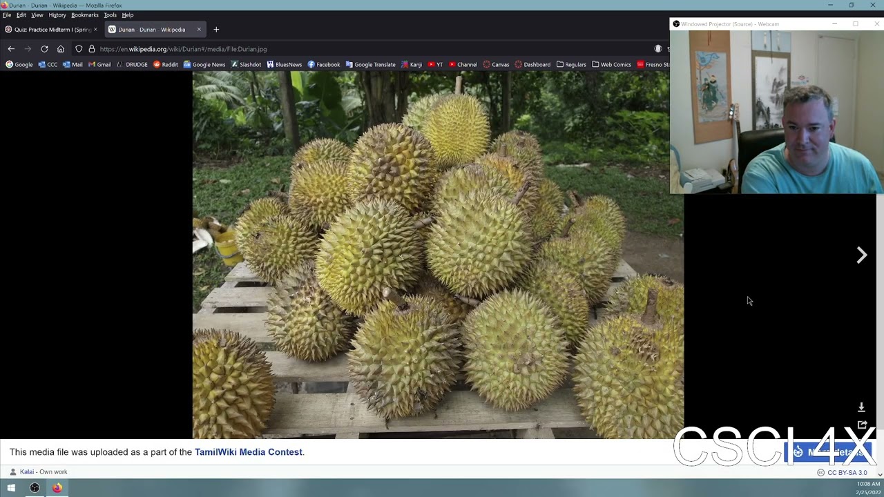Click the tracking protection shield icon
The image size is (884, 497).
79,49
